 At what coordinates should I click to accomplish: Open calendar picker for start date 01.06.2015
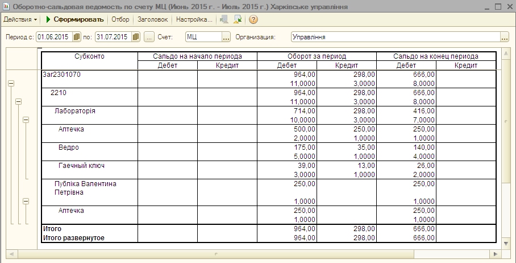click(x=76, y=37)
